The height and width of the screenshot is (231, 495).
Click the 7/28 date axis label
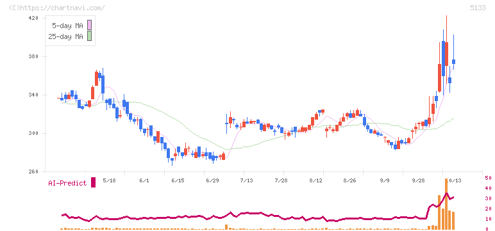281,180
